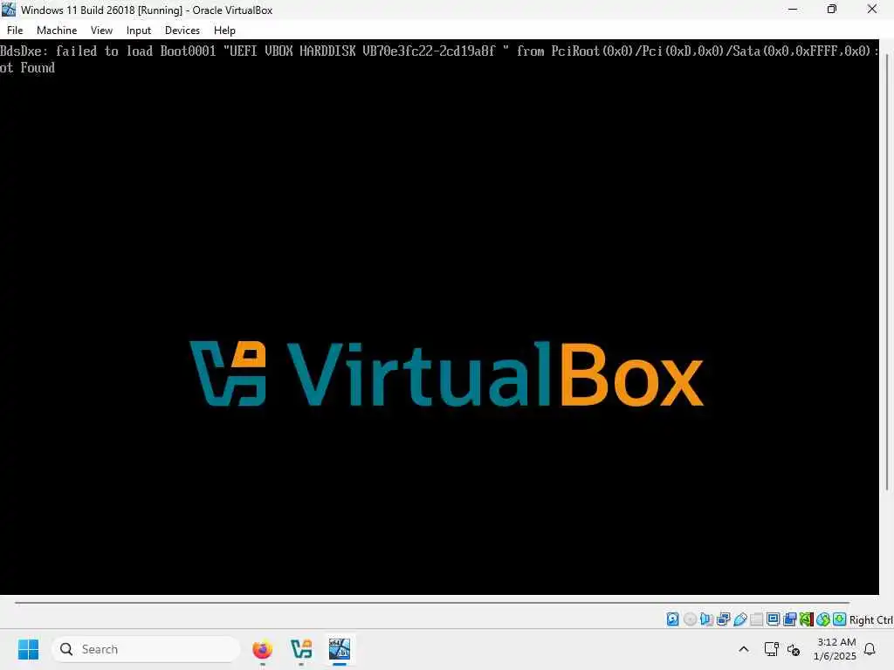Click the hard disk activity status icon

click(673, 619)
